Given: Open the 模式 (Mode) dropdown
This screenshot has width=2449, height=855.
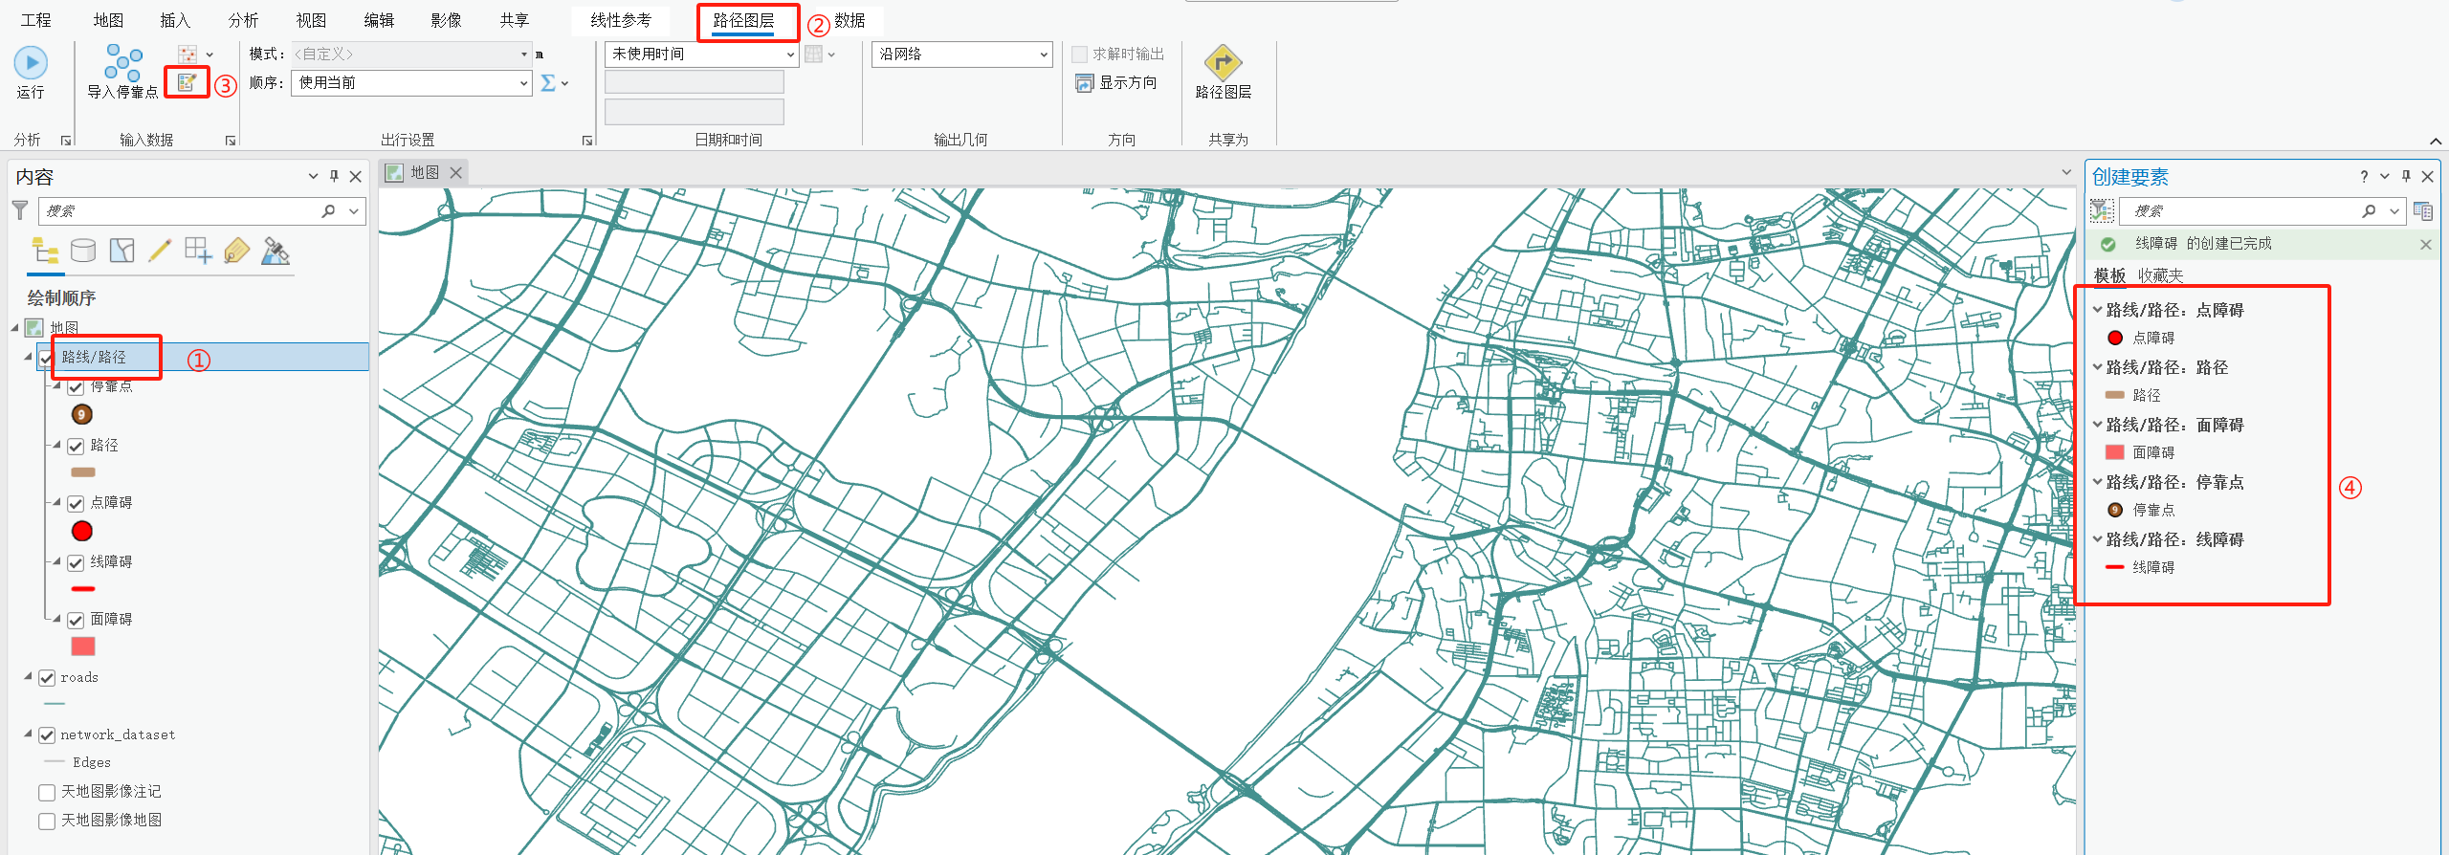Looking at the screenshot, I should [x=524, y=55].
